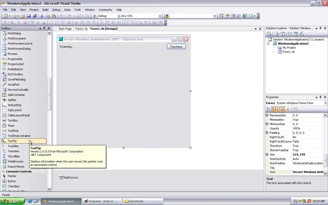Click the Save floppy disk icon
Viewport: 328px width, 205px height.
29,16
